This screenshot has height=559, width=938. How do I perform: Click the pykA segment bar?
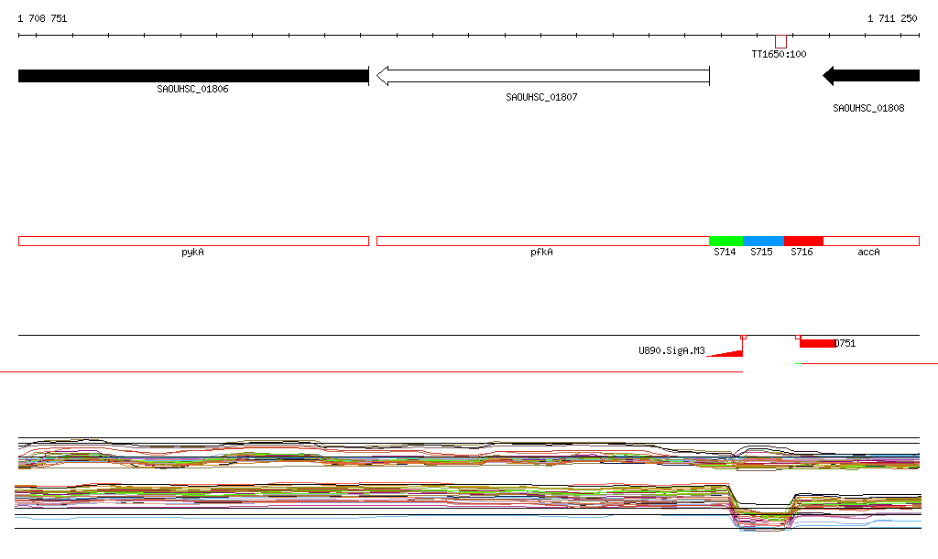pos(193,242)
